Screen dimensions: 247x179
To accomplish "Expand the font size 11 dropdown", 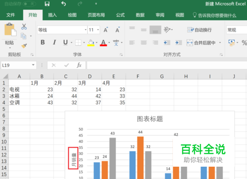I will point(98,30).
